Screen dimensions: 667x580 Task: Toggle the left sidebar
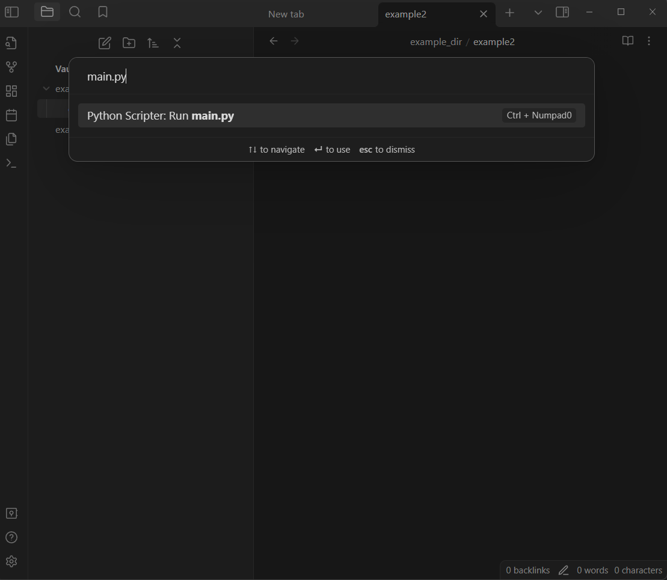click(x=11, y=12)
